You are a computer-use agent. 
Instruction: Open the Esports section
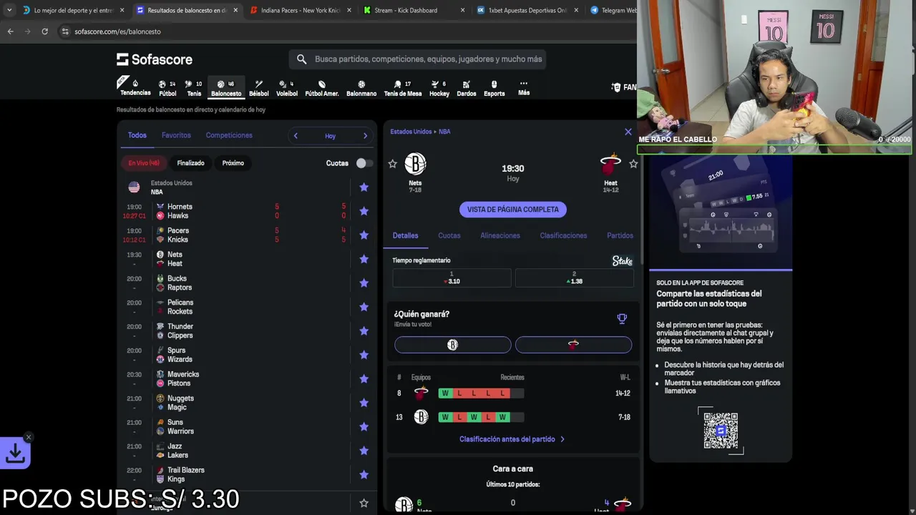494,88
